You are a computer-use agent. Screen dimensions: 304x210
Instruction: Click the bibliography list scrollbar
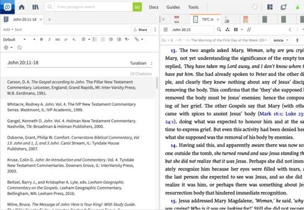tap(157, 83)
